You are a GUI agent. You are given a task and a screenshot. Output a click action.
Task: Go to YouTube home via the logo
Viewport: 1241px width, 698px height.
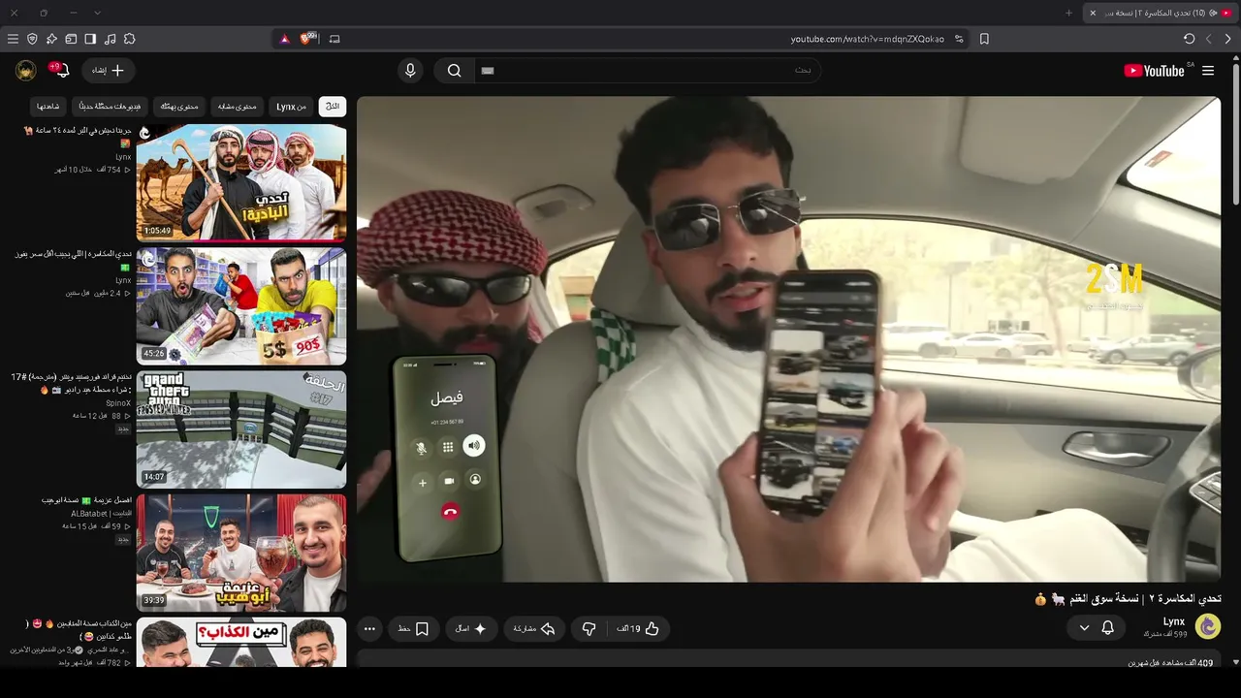[x=1155, y=71]
